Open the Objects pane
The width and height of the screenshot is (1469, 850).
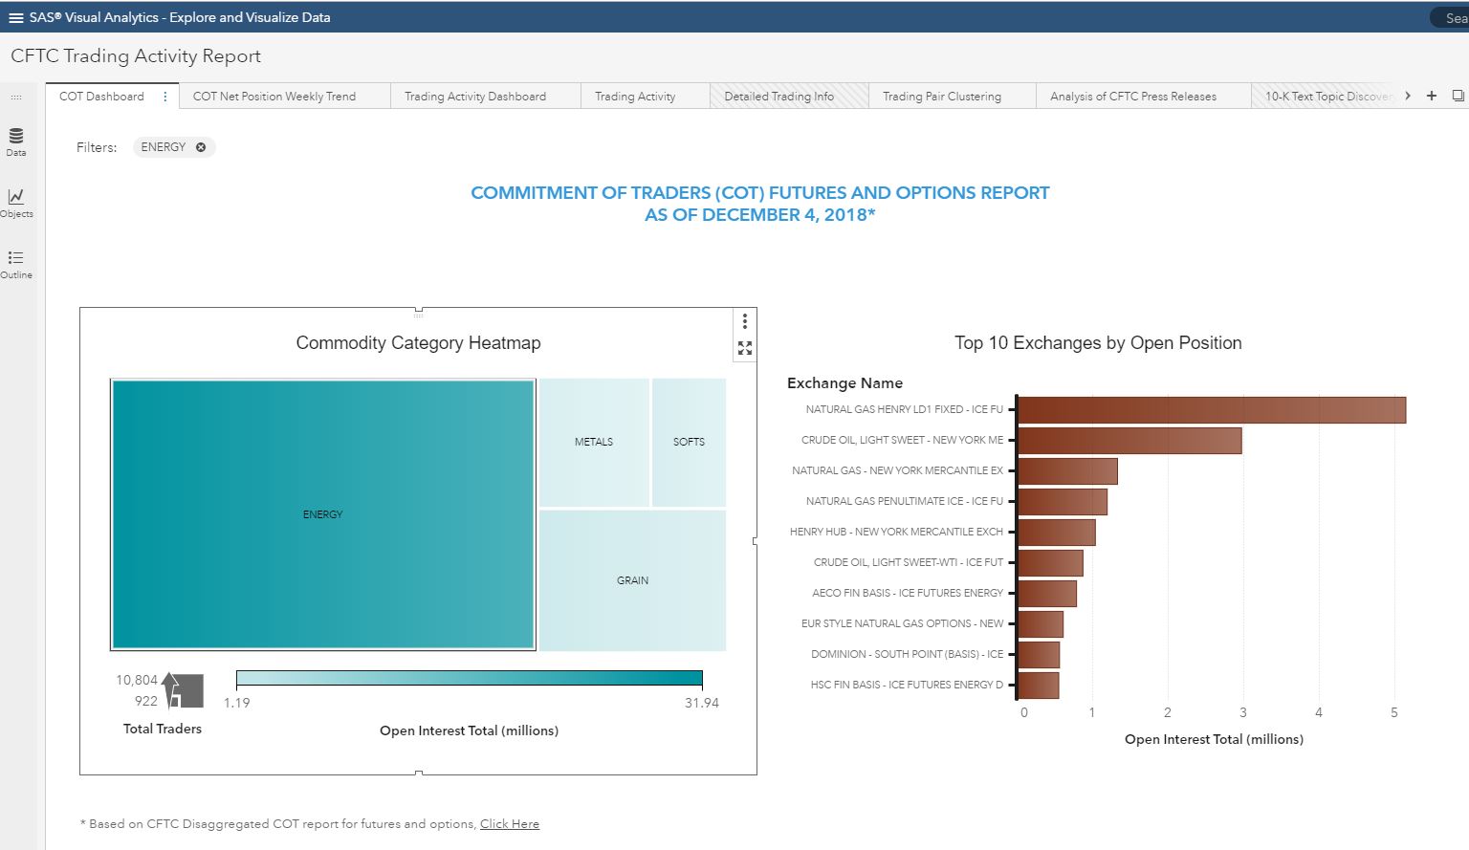coord(16,202)
